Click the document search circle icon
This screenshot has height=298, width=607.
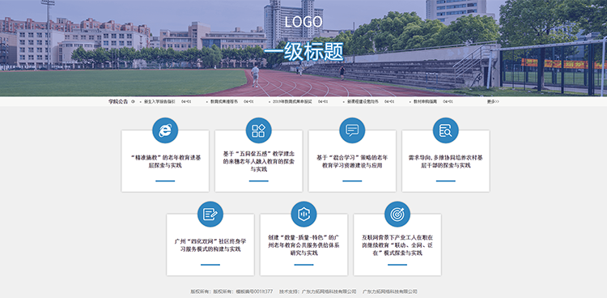[x=446, y=130]
